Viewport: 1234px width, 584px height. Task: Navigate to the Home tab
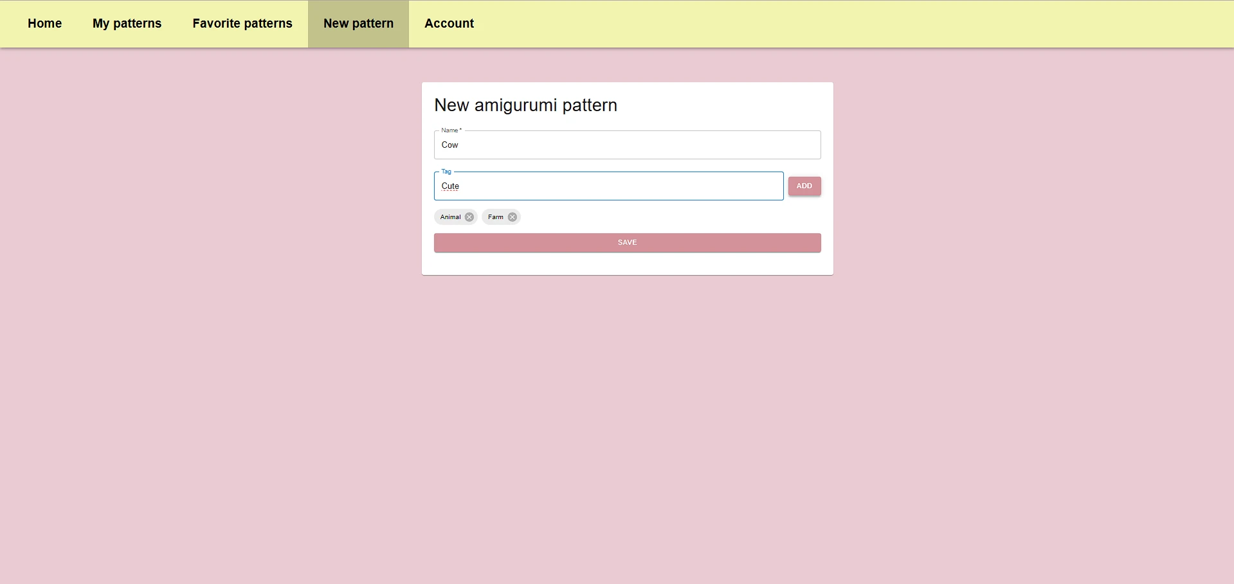pyautogui.click(x=44, y=23)
